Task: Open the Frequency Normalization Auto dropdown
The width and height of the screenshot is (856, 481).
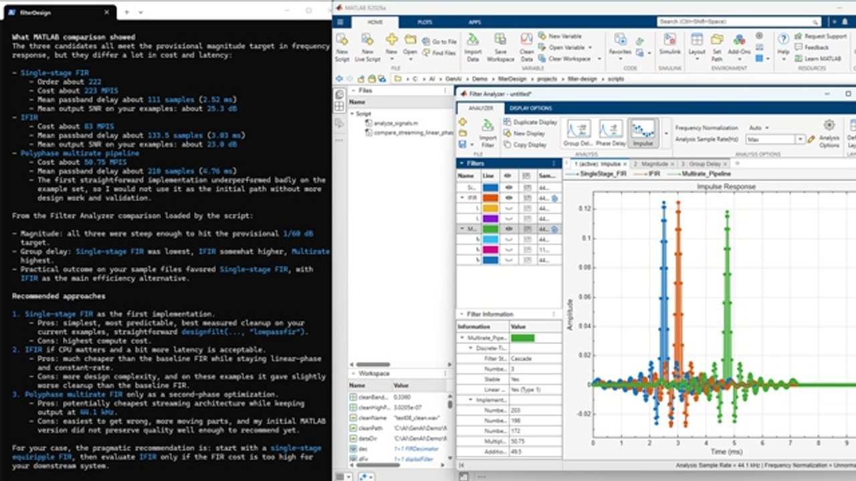Action: (x=758, y=128)
